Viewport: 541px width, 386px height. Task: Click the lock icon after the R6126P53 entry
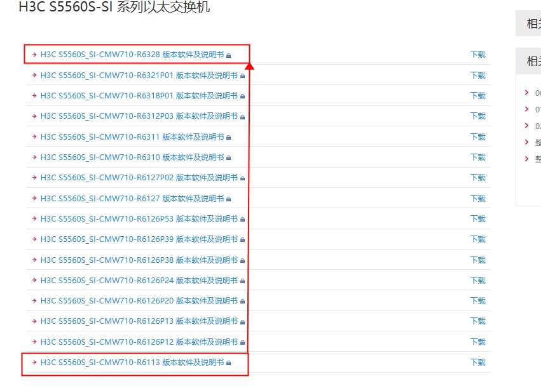243,220
